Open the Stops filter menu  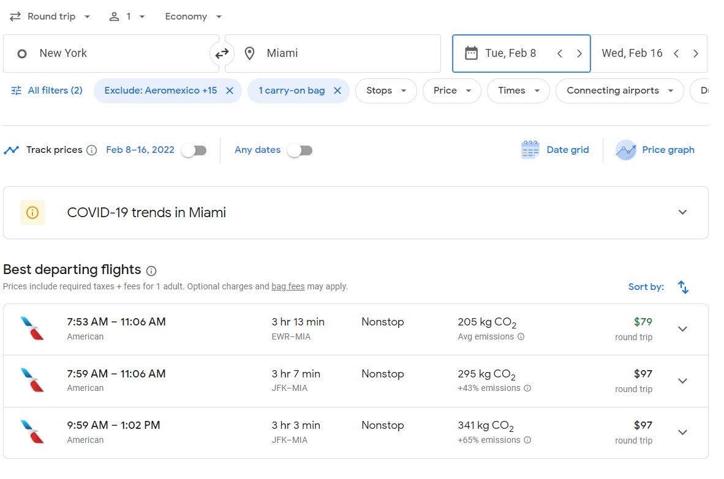386,91
